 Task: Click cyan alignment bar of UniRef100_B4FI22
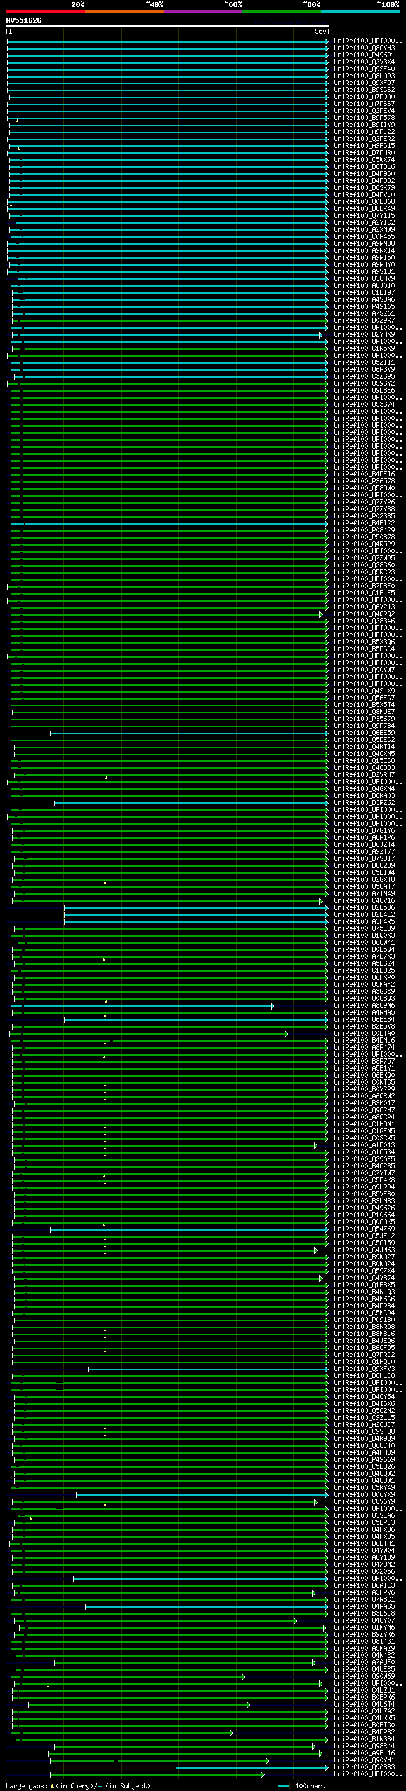(169, 524)
